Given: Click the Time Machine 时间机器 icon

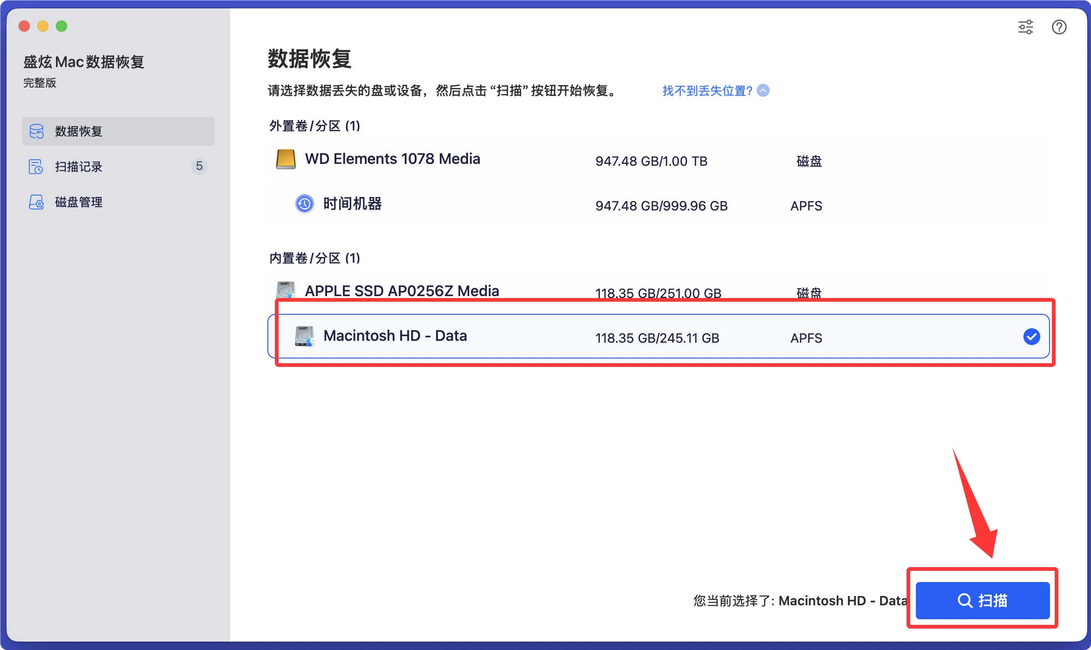Looking at the screenshot, I should [x=305, y=204].
